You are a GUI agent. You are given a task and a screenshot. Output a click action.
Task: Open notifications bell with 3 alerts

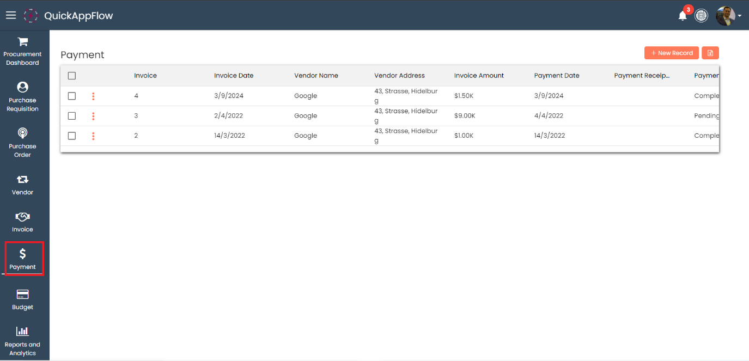pos(683,16)
